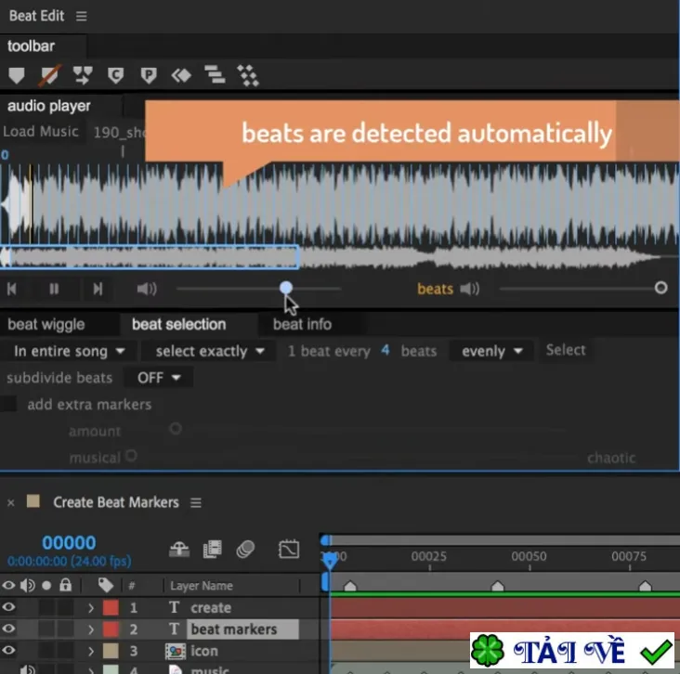
Task: Click the tan label swatch of icon layer
Action: click(x=111, y=651)
